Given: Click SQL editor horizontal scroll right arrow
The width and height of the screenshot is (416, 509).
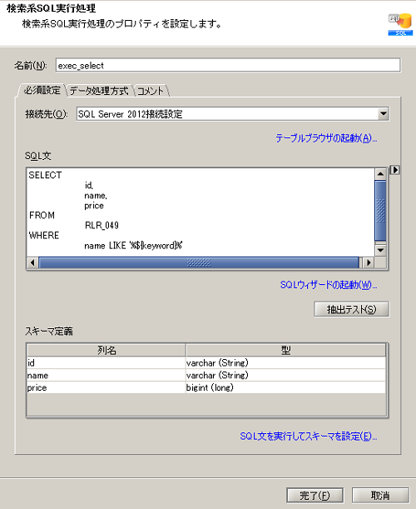Looking at the screenshot, I should pos(369,262).
